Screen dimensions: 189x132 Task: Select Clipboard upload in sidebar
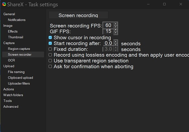[20, 78]
